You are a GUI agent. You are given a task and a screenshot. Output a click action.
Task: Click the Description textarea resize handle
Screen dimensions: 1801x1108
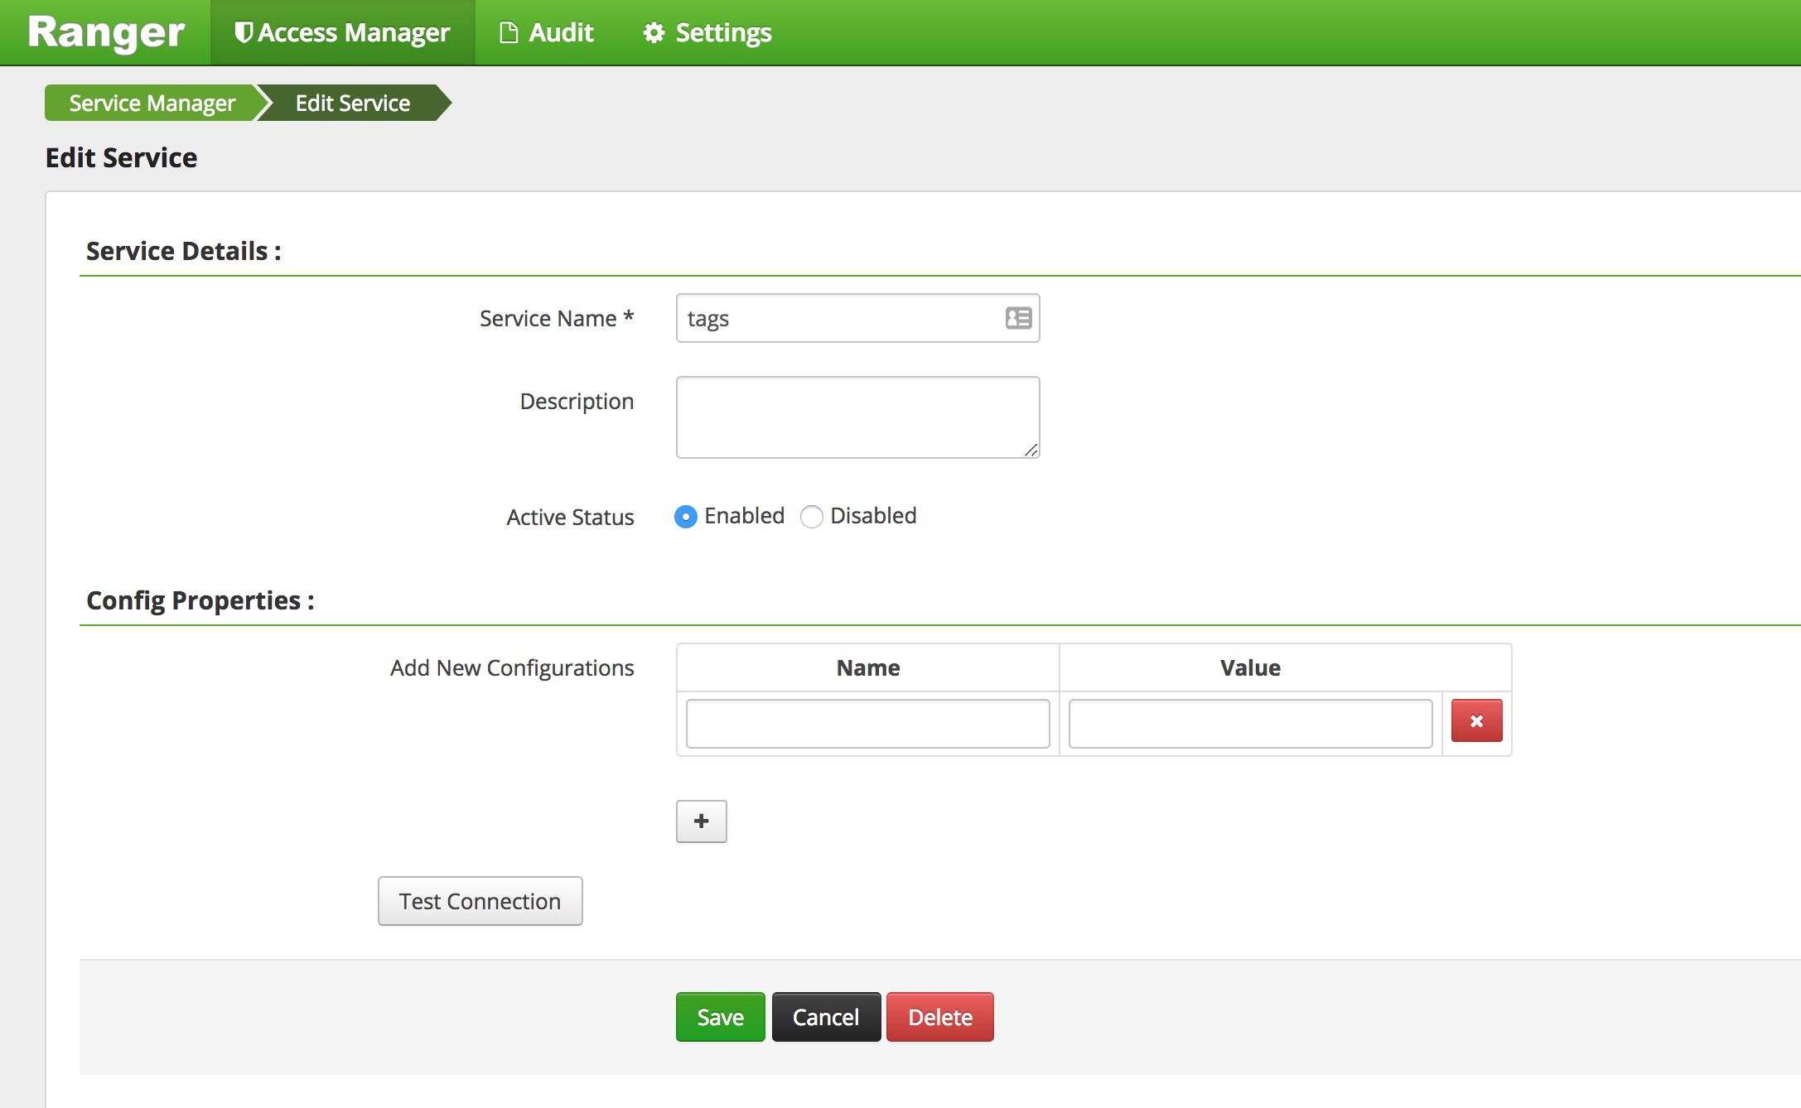tap(1031, 450)
